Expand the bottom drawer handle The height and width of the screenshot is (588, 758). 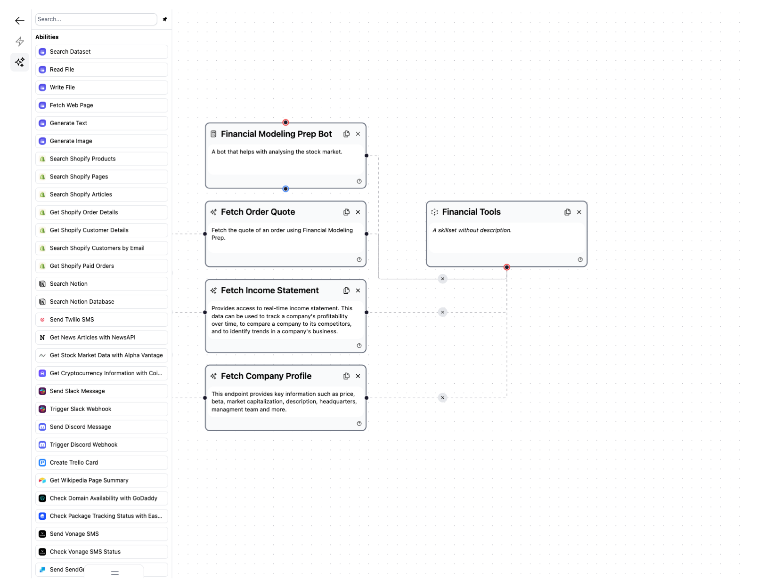[114, 573]
